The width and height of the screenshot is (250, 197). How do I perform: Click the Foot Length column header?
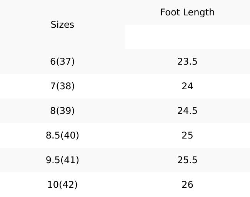[187, 12]
